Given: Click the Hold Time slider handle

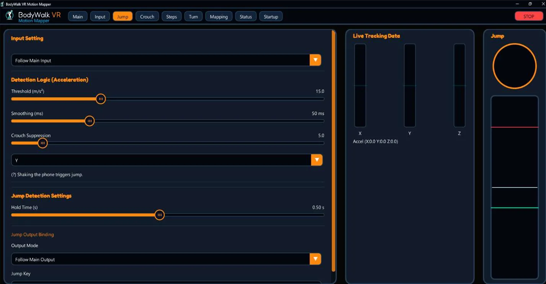Looking at the screenshot, I should click(x=160, y=215).
